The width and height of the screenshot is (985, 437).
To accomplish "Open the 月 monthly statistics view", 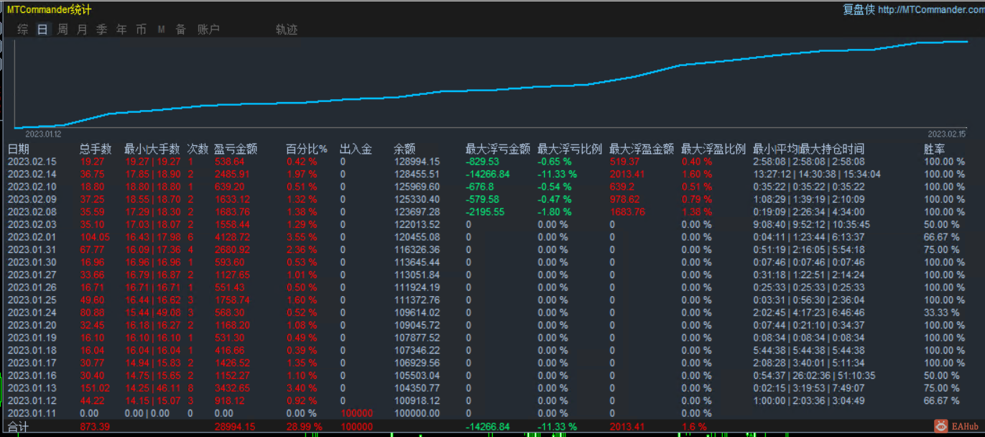I will tap(81, 29).
